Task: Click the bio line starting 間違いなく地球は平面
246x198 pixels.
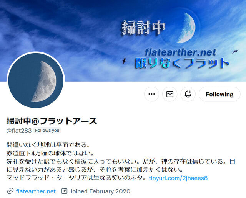Action: tap(48, 145)
